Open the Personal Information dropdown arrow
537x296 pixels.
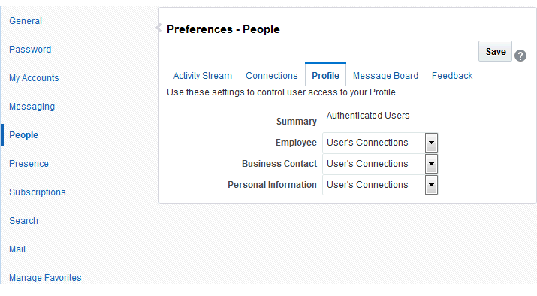point(431,185)
